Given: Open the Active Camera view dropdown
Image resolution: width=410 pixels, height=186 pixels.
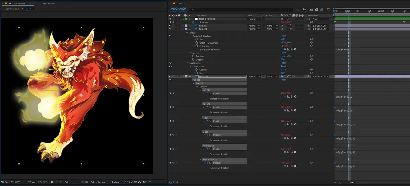Looking at the screenshot, I should pyautogui.click(x=100, y=182).
